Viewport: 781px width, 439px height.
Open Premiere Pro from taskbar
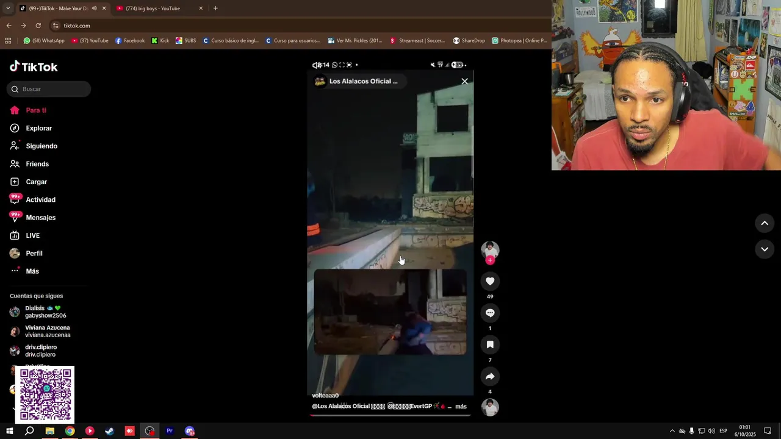point(170,431)
